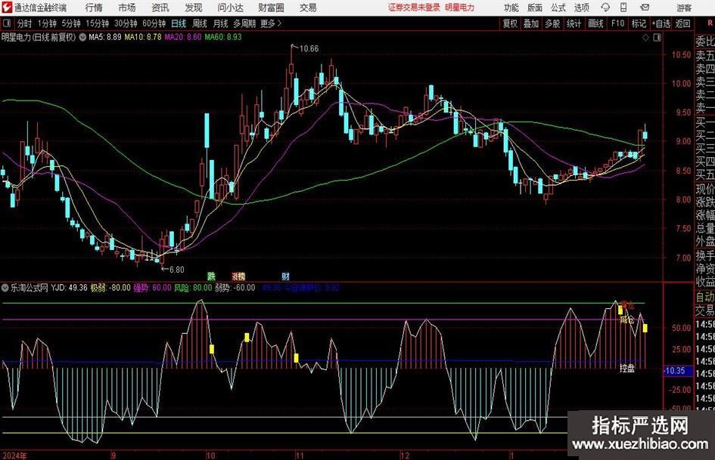Image resolution: width=715 pixels, height=460 pixels.
Task: Toggle the left panel layout icon
Action: tap(6, 23)
